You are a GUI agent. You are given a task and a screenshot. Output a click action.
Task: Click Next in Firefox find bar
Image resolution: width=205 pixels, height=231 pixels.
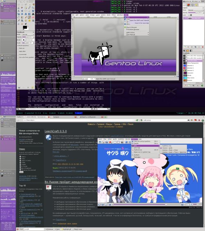click(57, 229)
